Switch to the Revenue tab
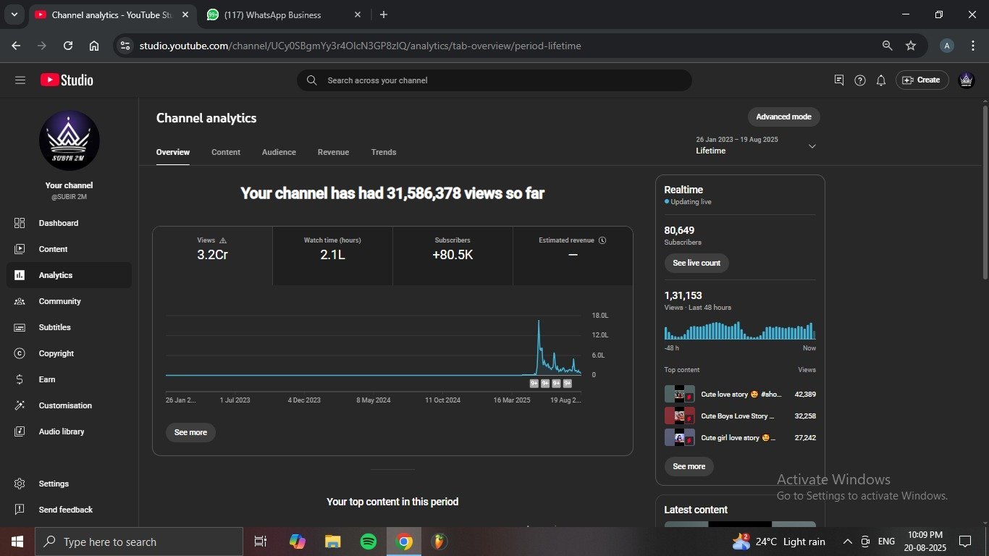This screenshot has height=556, width=989. (x=333, y=152)
